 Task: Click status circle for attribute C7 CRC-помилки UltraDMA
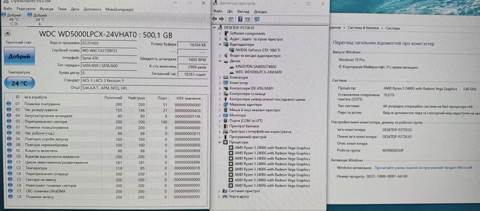[10, 191]
